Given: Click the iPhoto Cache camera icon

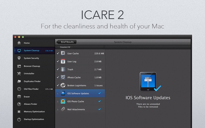Looking at the screenshot, I should tap(63, 77).
